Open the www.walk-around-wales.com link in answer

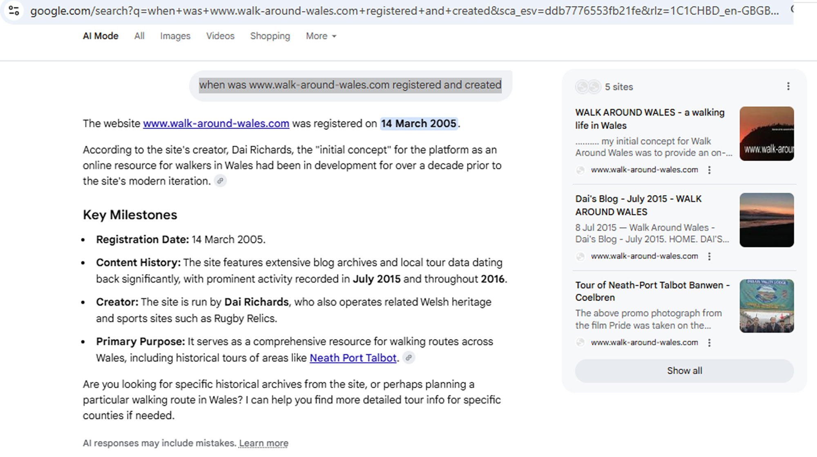[216, 124]
